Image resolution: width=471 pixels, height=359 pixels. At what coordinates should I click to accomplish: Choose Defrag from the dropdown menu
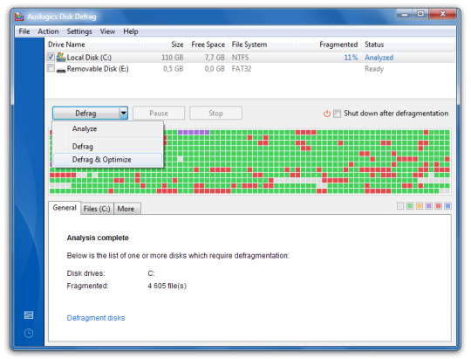[x=108, y=147]
